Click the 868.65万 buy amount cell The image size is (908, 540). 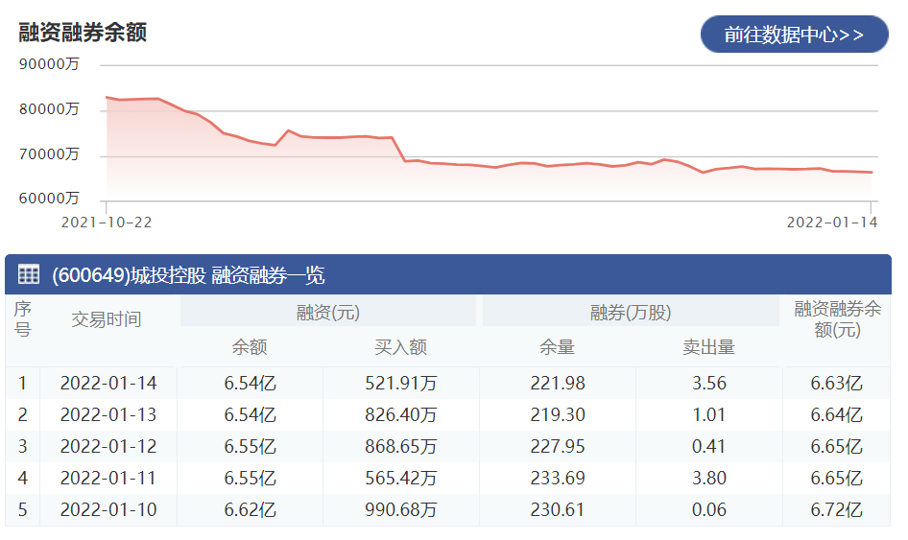point(400,447)
